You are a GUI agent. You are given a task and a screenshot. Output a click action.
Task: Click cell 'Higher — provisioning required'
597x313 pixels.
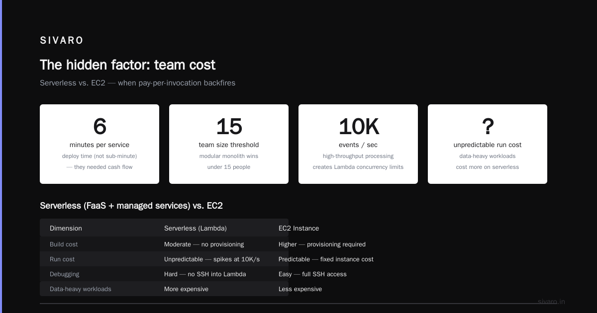click(322, 244)
